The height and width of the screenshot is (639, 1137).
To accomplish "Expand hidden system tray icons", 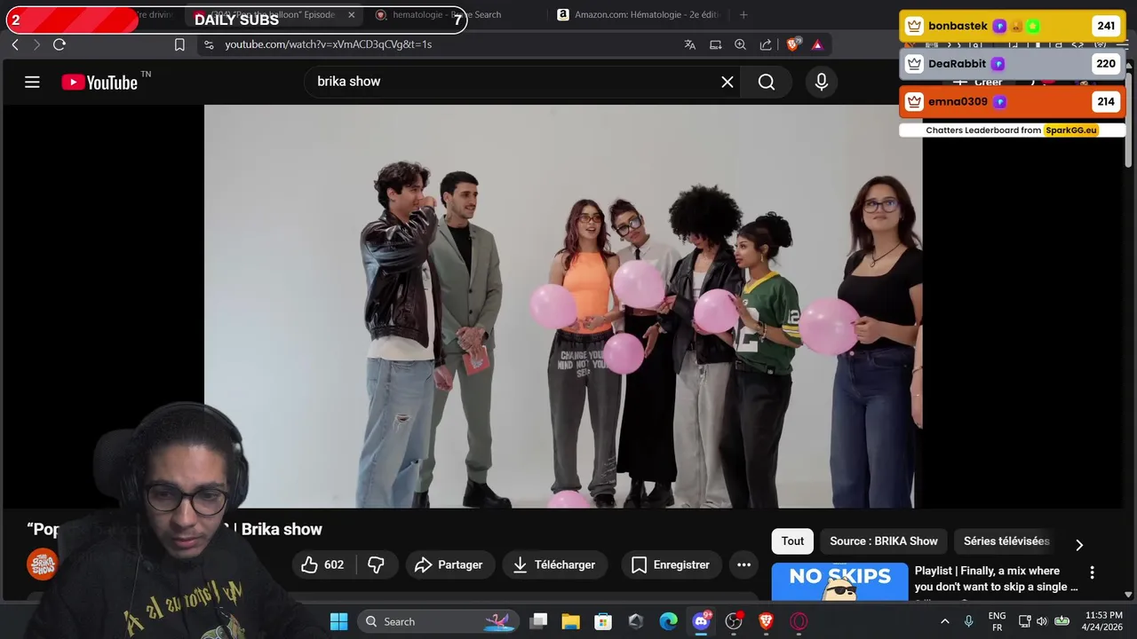I will point(944,621).
